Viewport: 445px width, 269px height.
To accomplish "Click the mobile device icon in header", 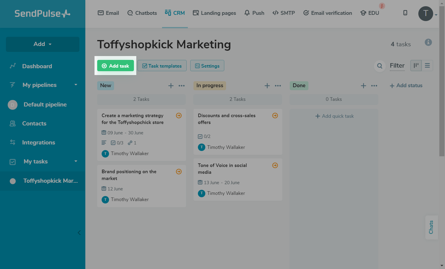I will point(405,13).
